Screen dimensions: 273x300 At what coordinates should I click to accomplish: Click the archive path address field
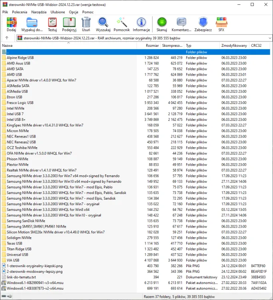coord(144,38)
